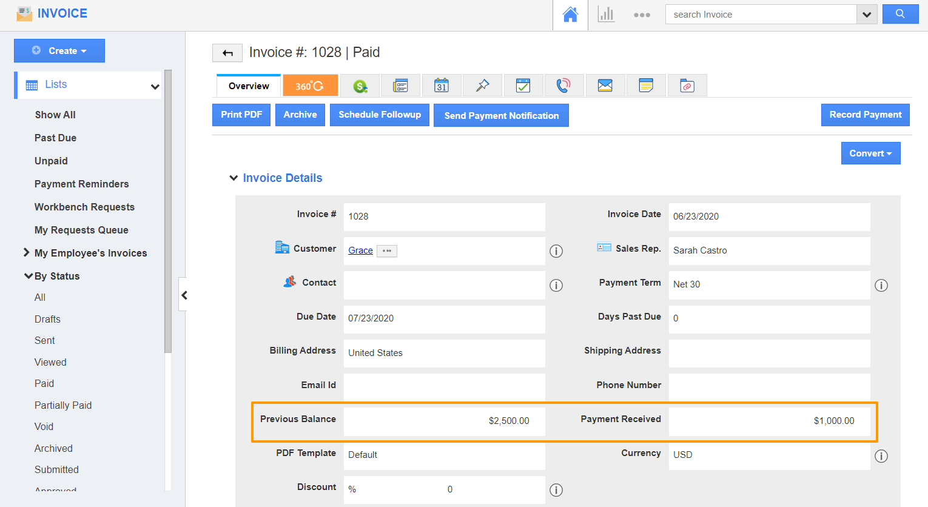Click the Record Payment button
This screenshot has width=928, height=507.
click(866, 115)
